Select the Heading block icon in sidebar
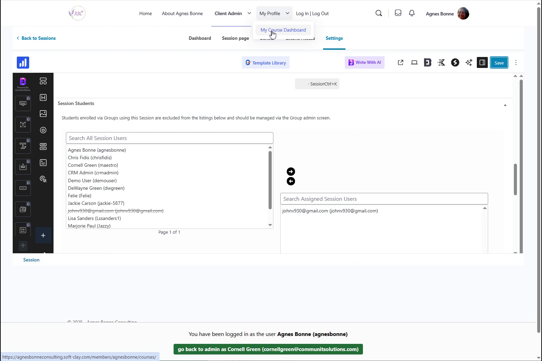Image resolution: width=542 pixels, height=361 pixels. coord(43,97)
